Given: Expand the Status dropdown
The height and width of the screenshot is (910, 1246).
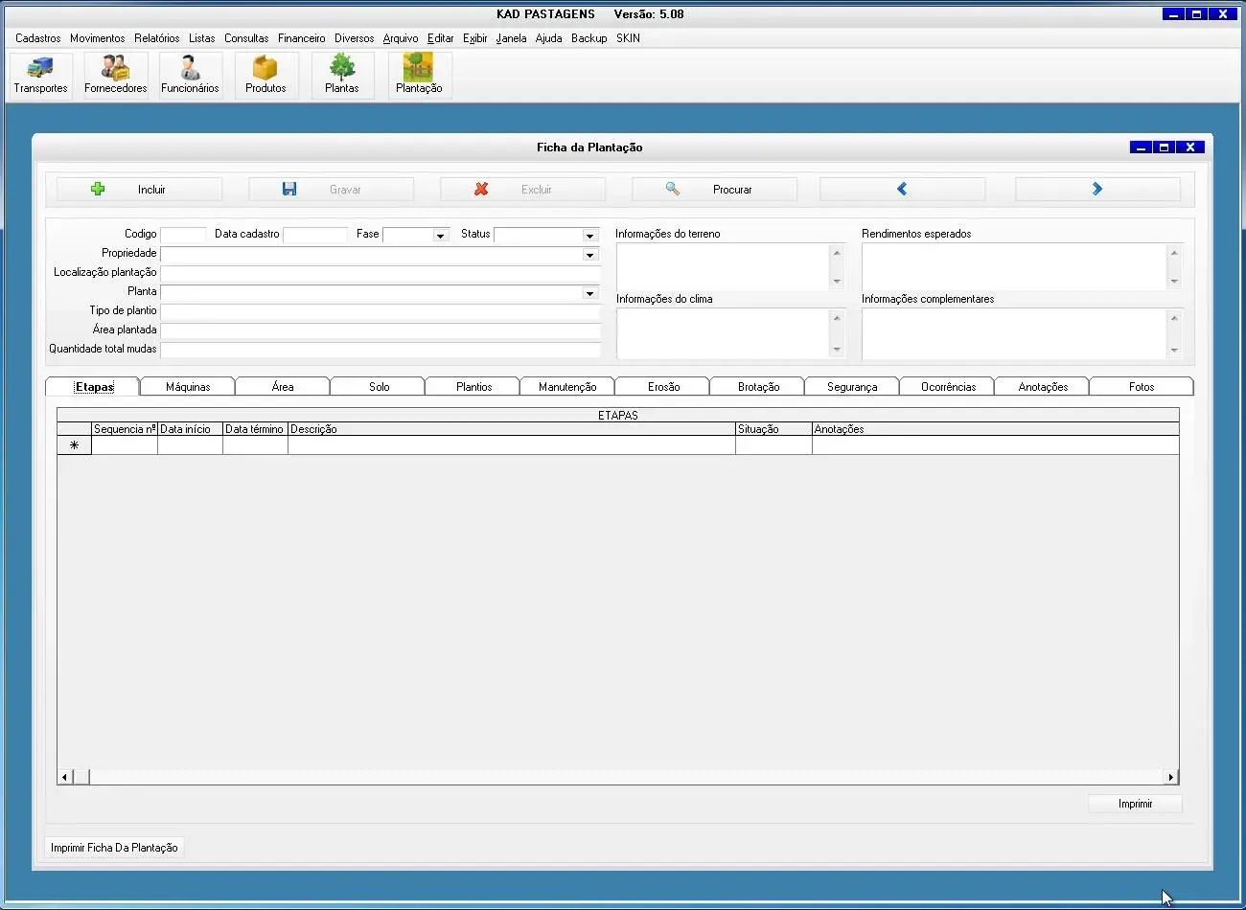Looking at the screenshot, I should pos(589,236).
